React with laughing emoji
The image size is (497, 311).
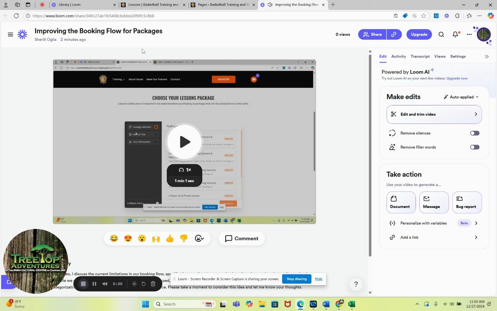[x=114, y=238]
